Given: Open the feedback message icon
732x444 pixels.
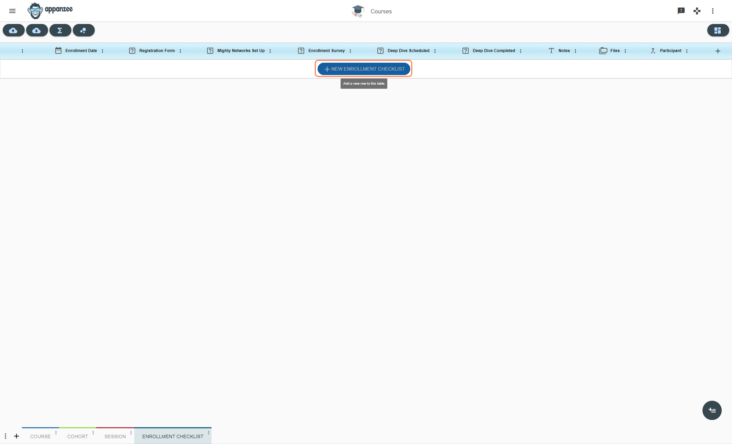Looking at the screenshot, I should [x=681, y=11].
